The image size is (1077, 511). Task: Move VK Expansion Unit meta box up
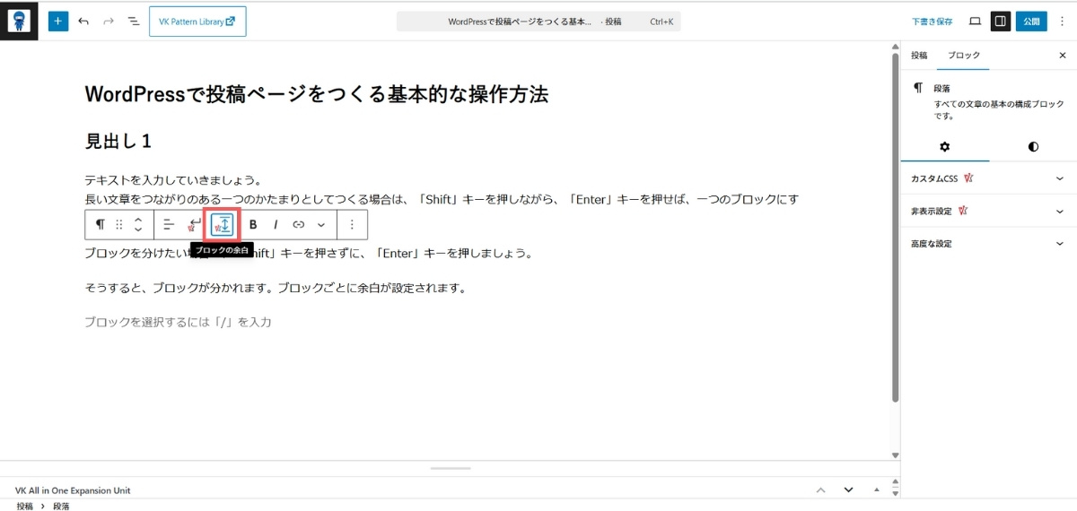point(820,490)
